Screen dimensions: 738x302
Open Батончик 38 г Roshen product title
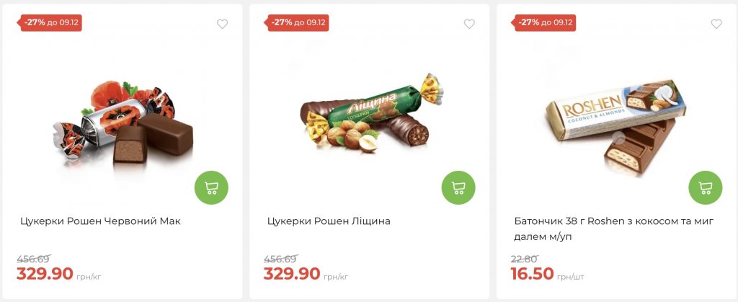coord(613,228)
